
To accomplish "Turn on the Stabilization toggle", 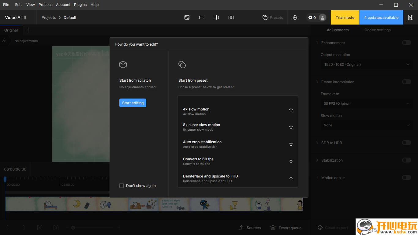I will coord(406,160).
